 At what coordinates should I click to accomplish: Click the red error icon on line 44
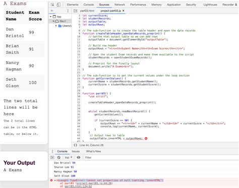(146, 139)
